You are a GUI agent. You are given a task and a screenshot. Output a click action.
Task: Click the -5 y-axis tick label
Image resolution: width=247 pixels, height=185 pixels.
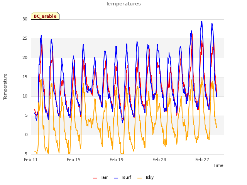coord(25,154)
